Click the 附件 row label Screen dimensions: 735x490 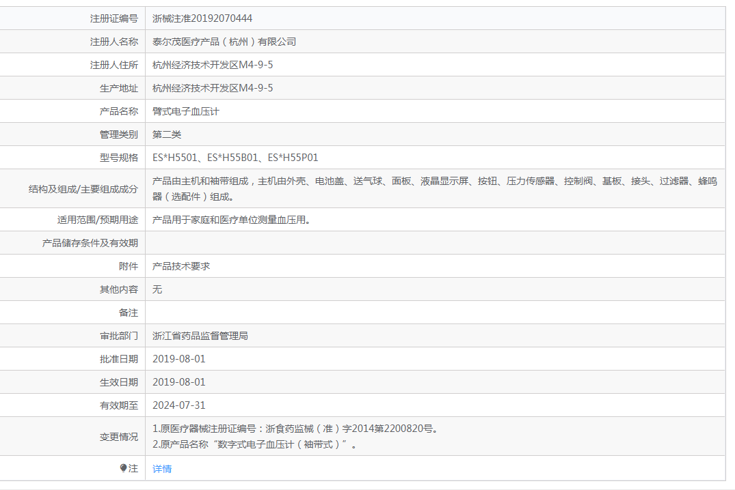point(129,266)
